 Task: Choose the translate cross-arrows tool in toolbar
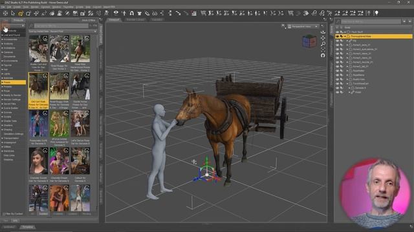36,13
